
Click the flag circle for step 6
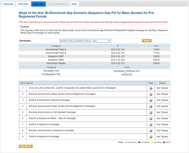point(150,118)
